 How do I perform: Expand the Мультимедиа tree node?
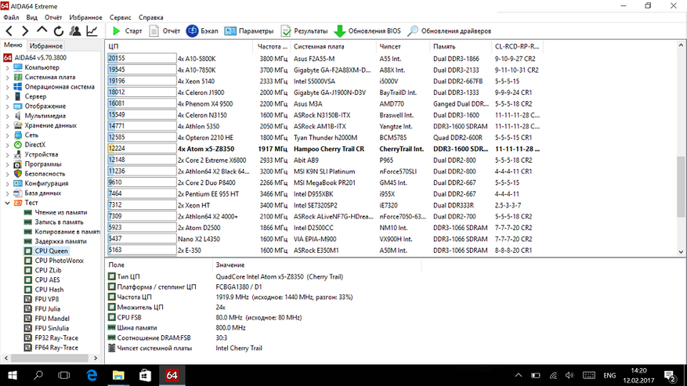(7, 116)
